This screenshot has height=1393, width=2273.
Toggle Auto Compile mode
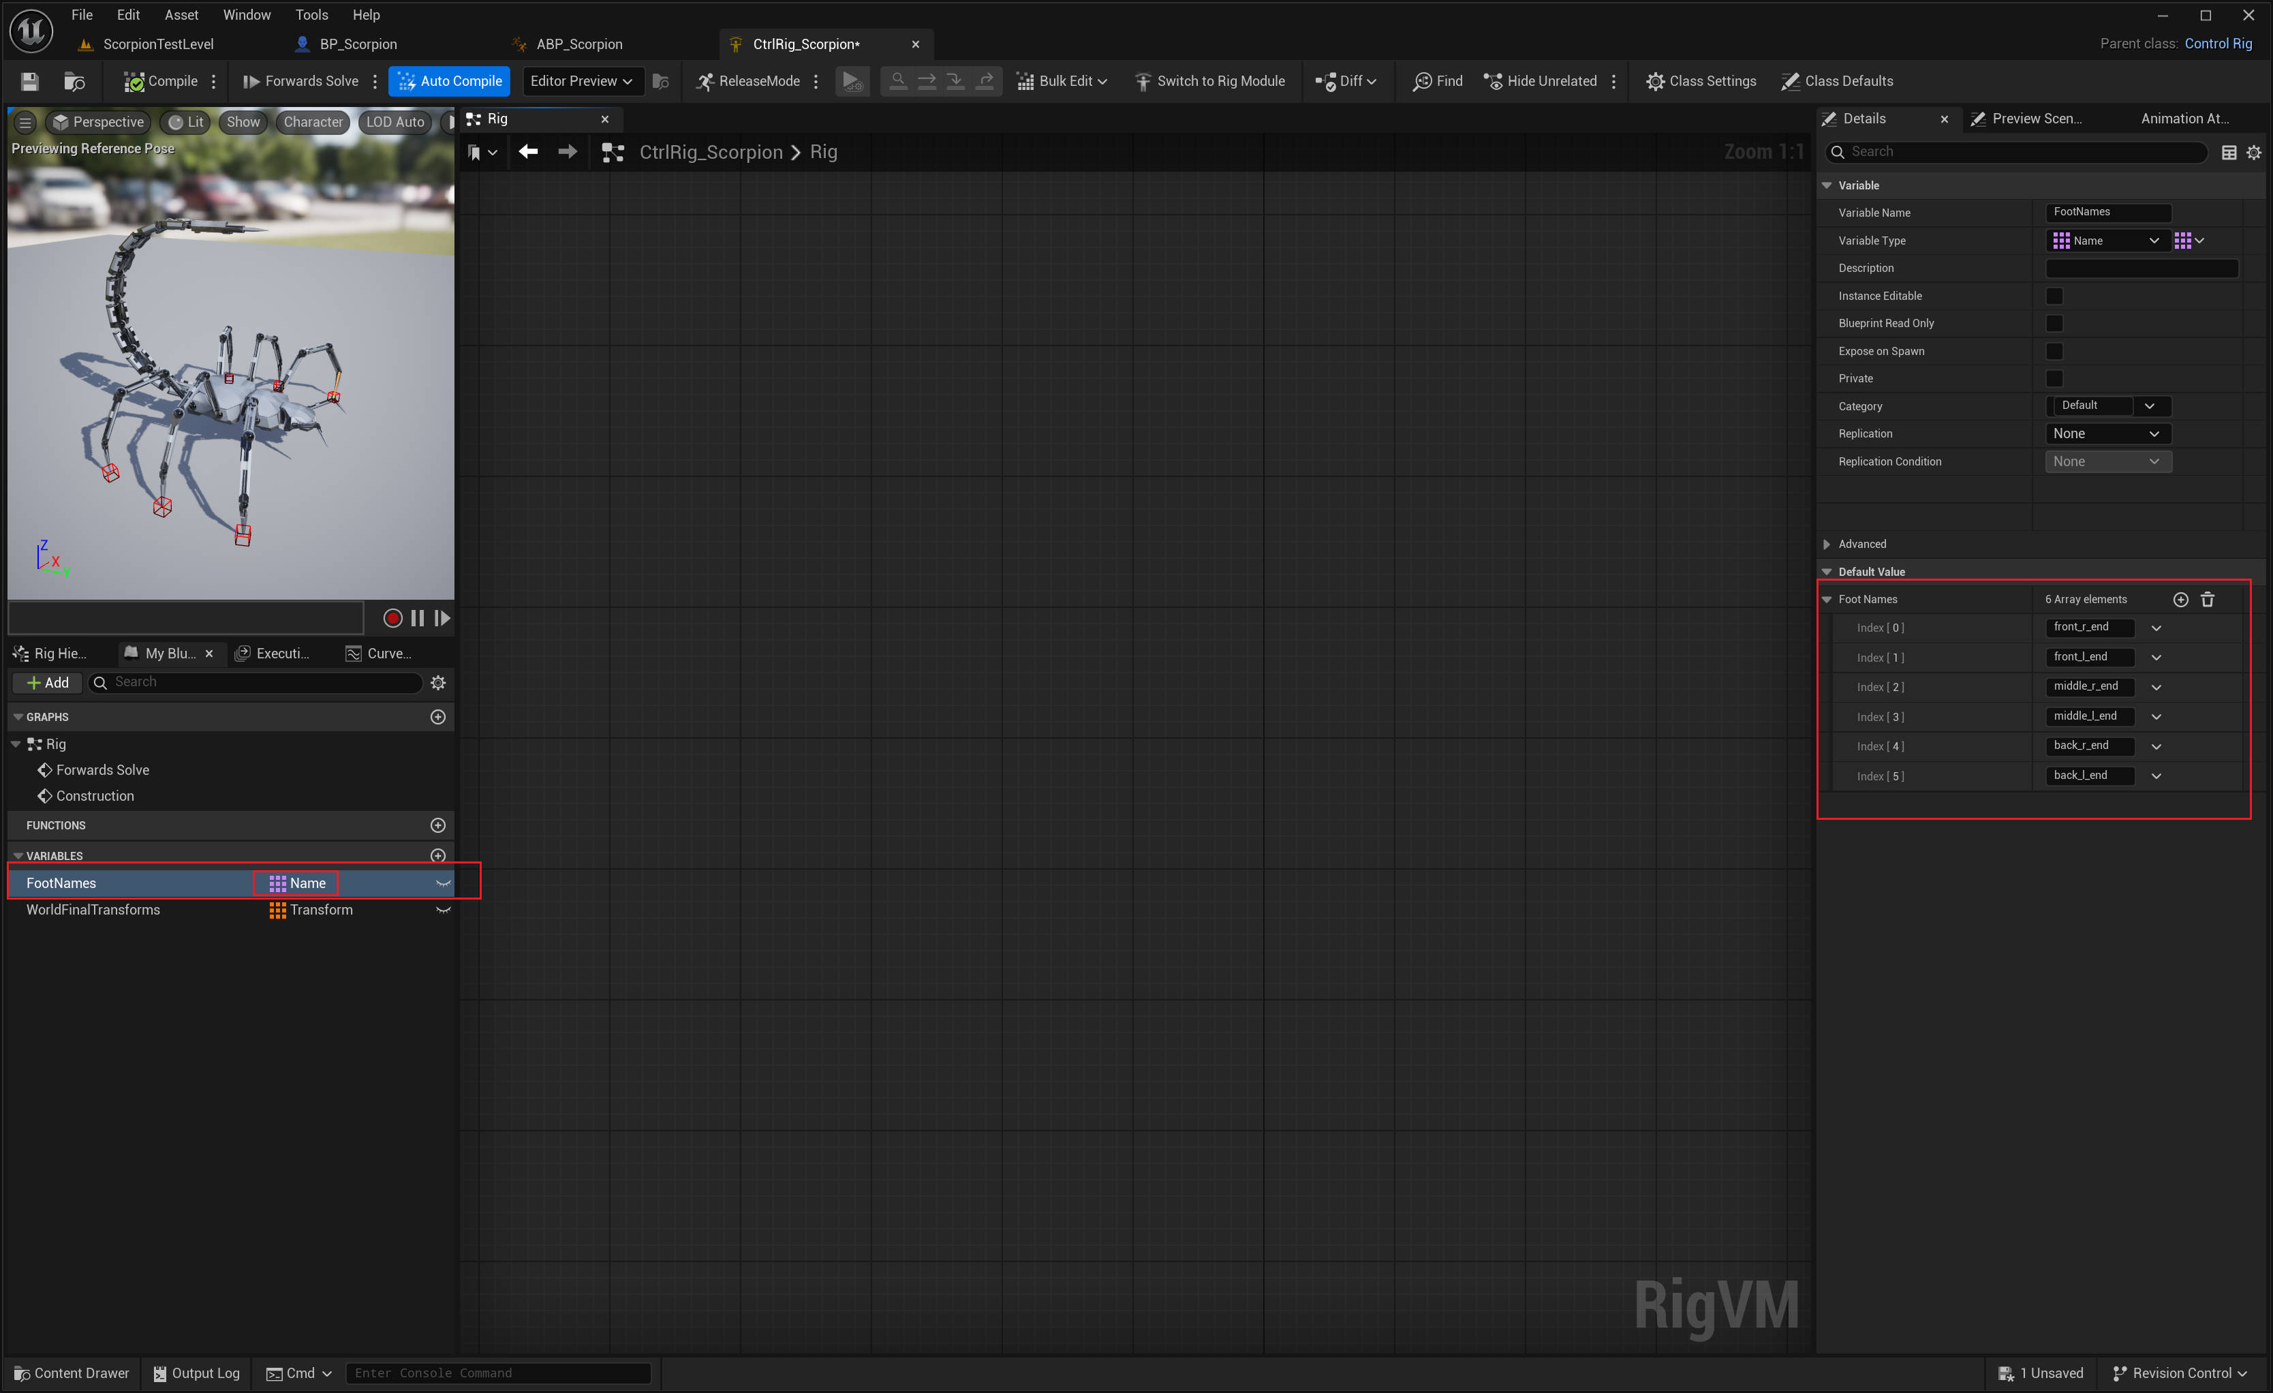(449, 81)
